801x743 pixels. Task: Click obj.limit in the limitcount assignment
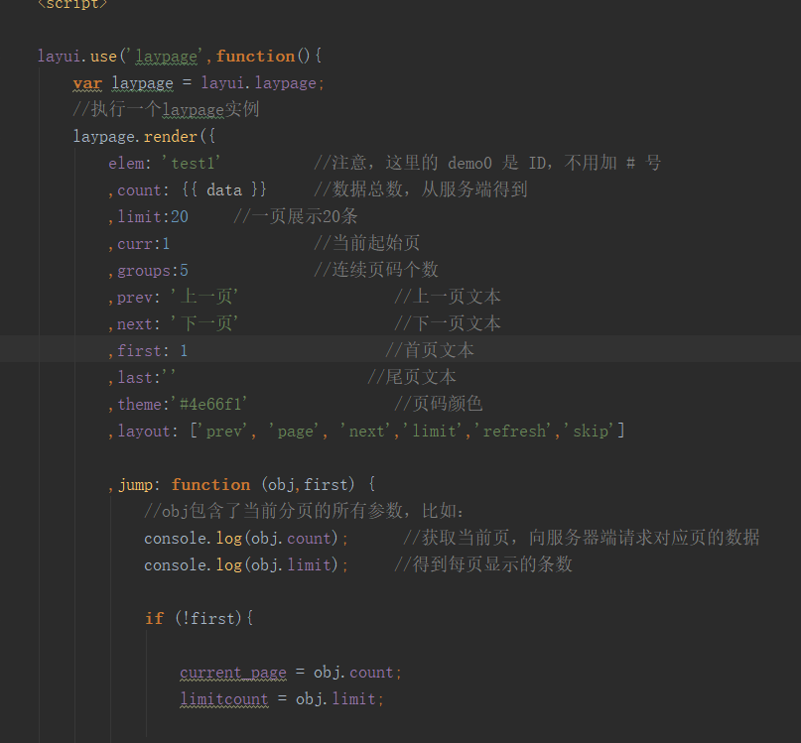(335, 699)
